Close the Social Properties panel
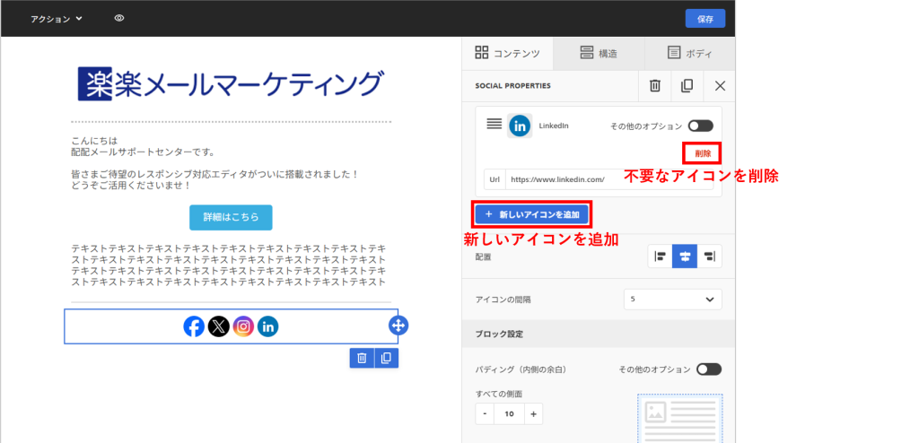The width and height of the screenshot is (919, 443). pos(720,86)
